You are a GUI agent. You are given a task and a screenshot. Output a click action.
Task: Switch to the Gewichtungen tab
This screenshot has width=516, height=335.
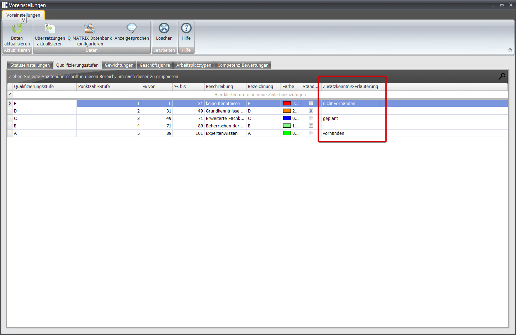click(119, 65)
